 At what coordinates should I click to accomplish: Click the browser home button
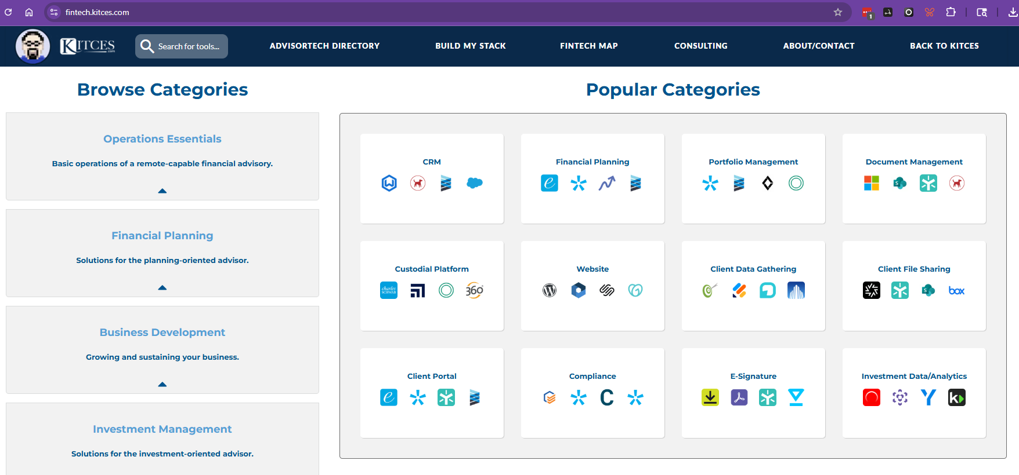click(29, 12)
